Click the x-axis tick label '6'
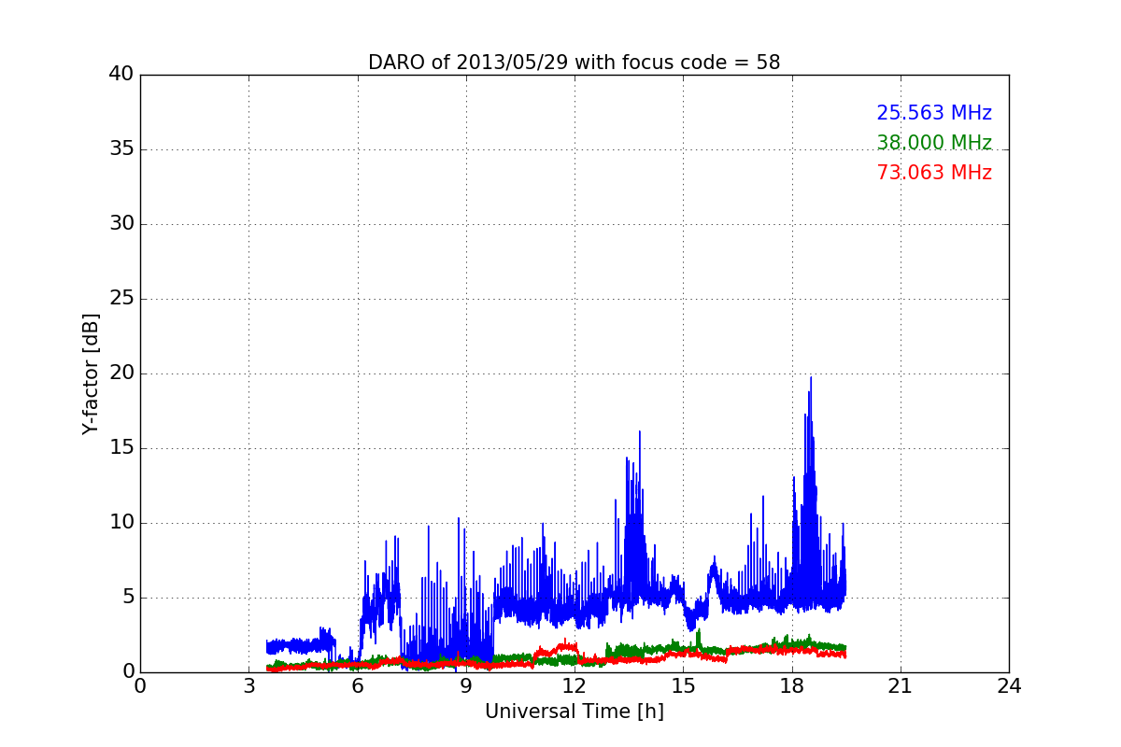 357,685
